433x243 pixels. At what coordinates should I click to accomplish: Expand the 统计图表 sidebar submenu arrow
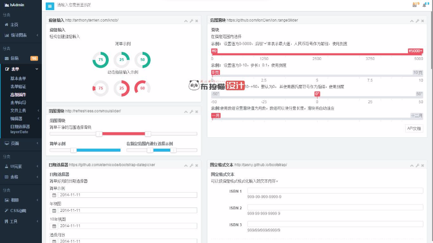click(x=37, y=35)
